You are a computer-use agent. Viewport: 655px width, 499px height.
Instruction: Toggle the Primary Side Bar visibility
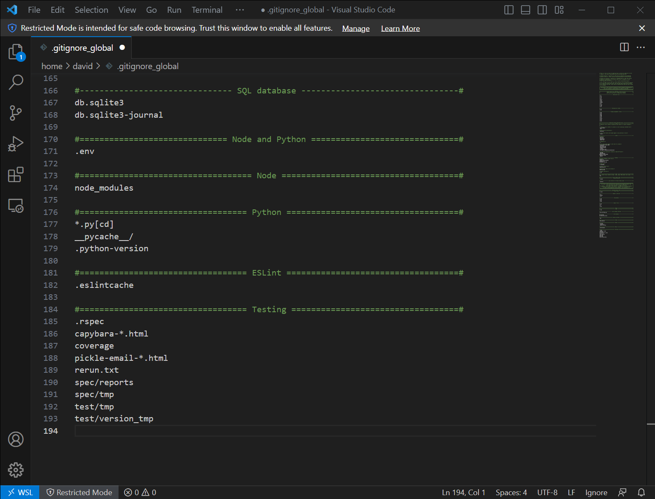[508, 9]
